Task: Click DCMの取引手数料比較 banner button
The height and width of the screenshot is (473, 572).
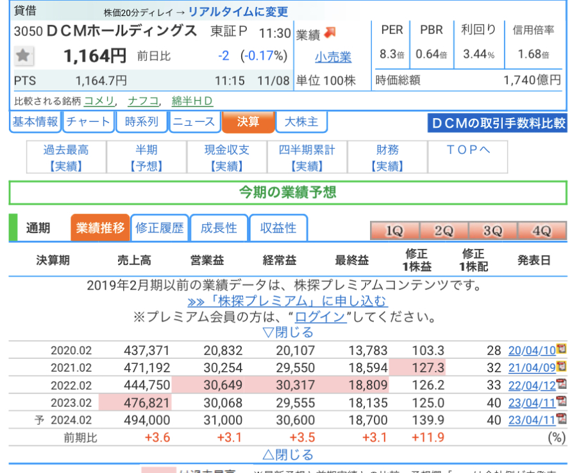Action: (498, 123)
